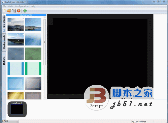The height and width of the screenshot is (123, 168).
Task: Select the vmMenu 1 thumbnail in the timeline
Action: coord(17,109)
